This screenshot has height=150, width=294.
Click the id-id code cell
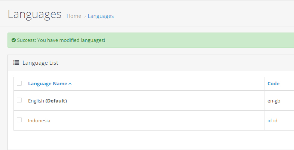coord(272,120)
